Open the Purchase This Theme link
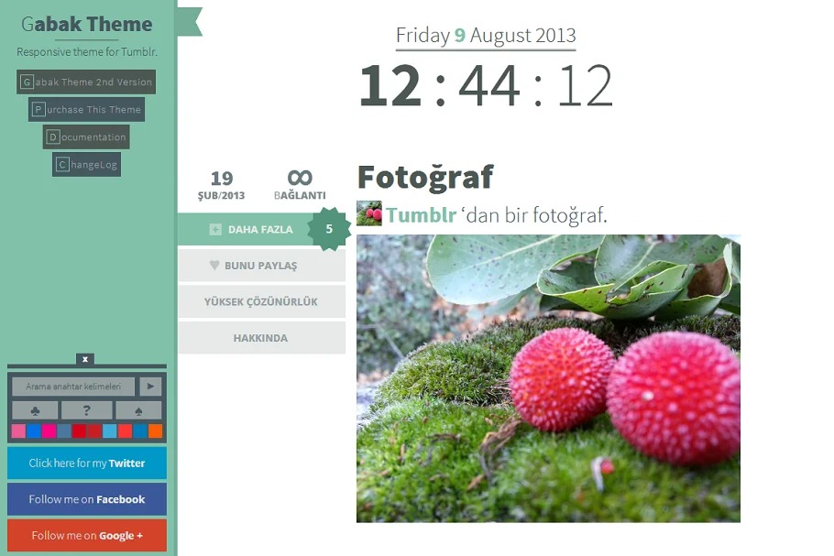 click(87, 110)
